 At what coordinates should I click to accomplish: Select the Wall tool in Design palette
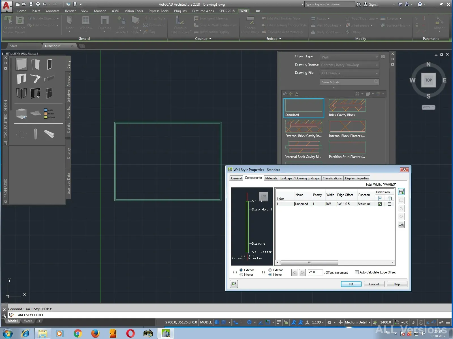pos(22,64)
